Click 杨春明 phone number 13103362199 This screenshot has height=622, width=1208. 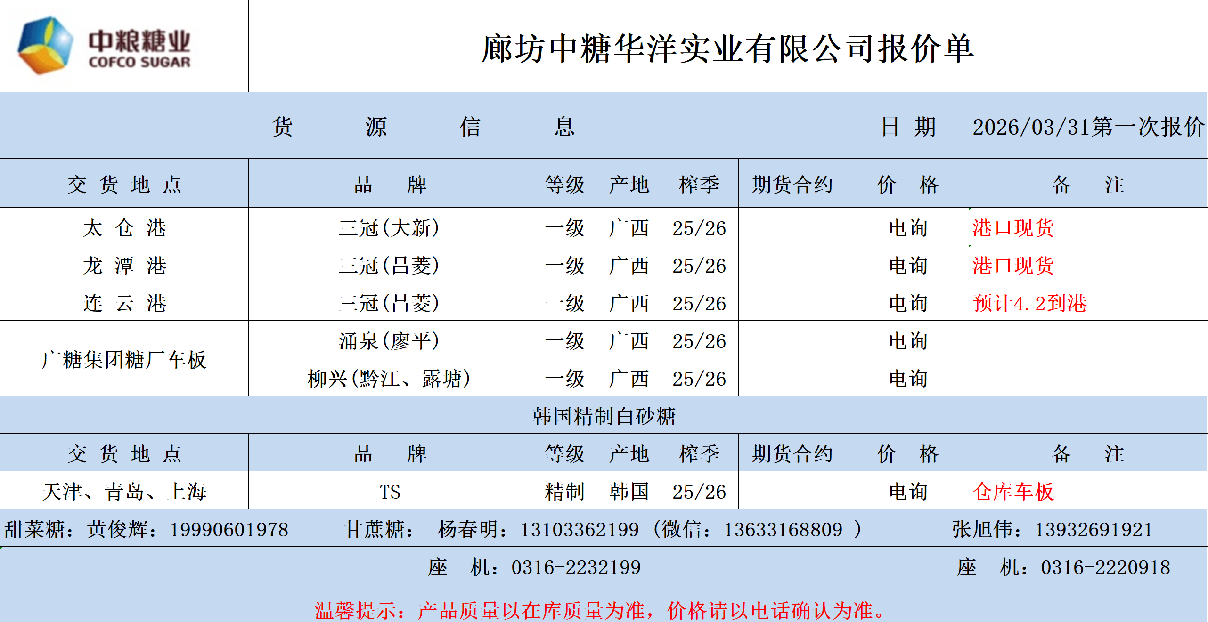click(x=580, y=530)
